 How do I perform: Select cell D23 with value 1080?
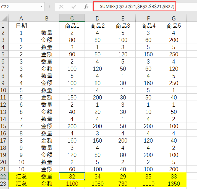click(x=98, y=183)
